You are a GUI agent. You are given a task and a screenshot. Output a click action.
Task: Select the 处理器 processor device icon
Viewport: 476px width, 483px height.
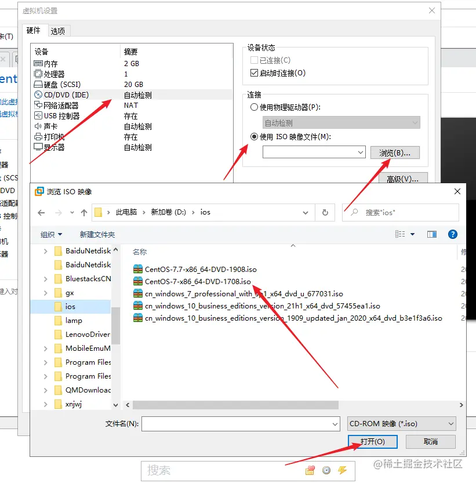tap(38, 74)
